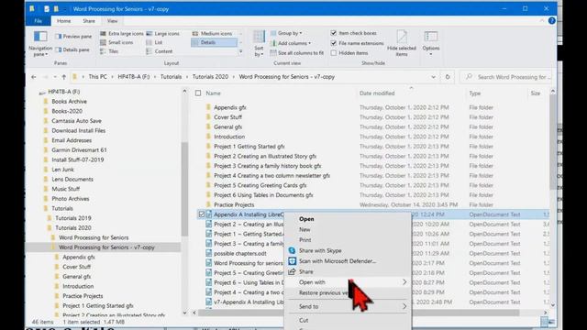Viewport: 587px width, 330px height.
Task: Click the file list vertical scrollbar
Action: pyautogui.click(x=552, y=142)
